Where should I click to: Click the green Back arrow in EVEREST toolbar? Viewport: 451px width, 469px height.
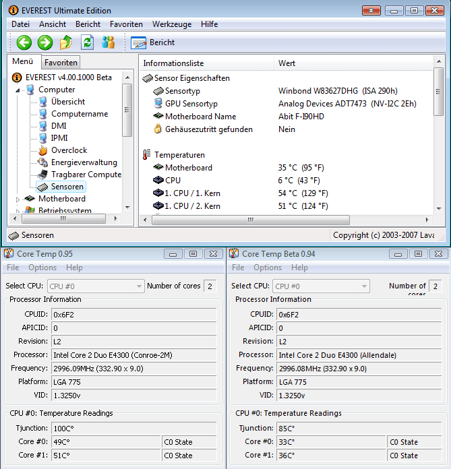24,42
